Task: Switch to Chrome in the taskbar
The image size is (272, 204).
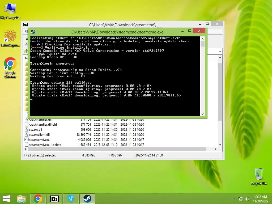Action: tap(38, 199)
